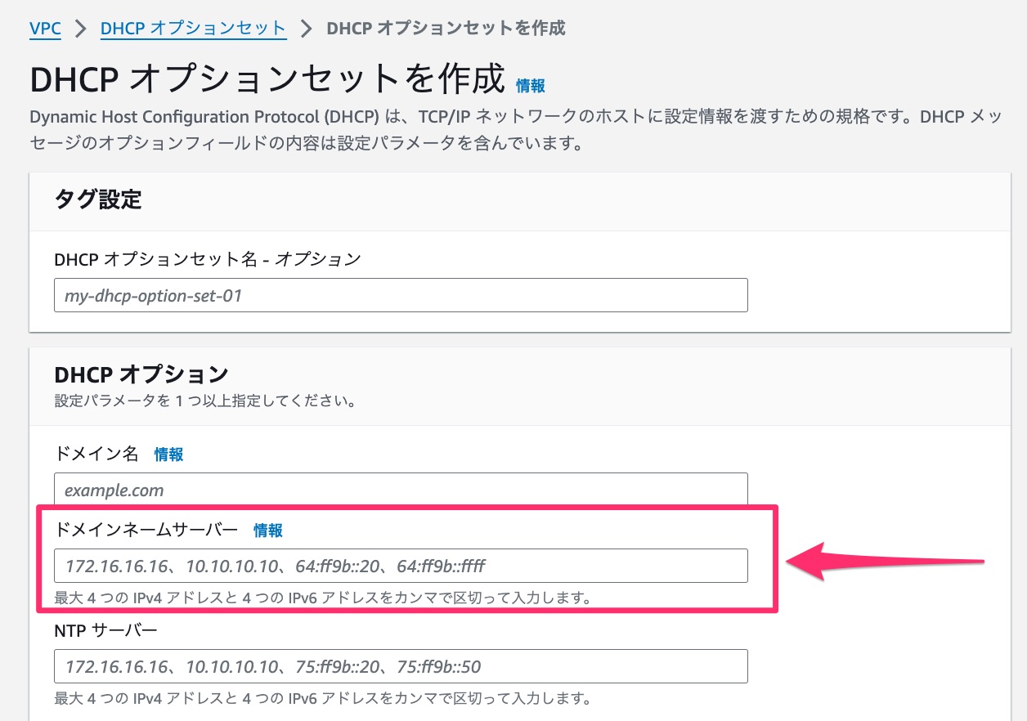The width and height of the screenshot is (1027, 721).
Task: Open the DHCP オプションセット breadcrumb link
Action: coord(193,28)
